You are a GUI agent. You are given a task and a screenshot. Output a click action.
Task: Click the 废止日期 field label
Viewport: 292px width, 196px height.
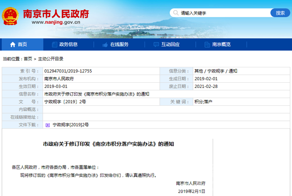click(x=179, y=87)
